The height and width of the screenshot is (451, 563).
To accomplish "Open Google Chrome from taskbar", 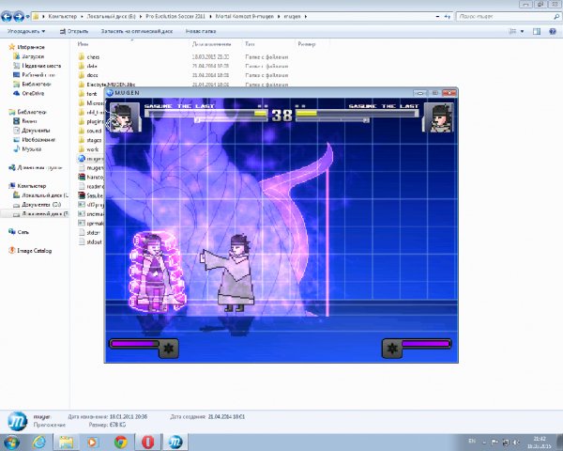I will (120, 442).
